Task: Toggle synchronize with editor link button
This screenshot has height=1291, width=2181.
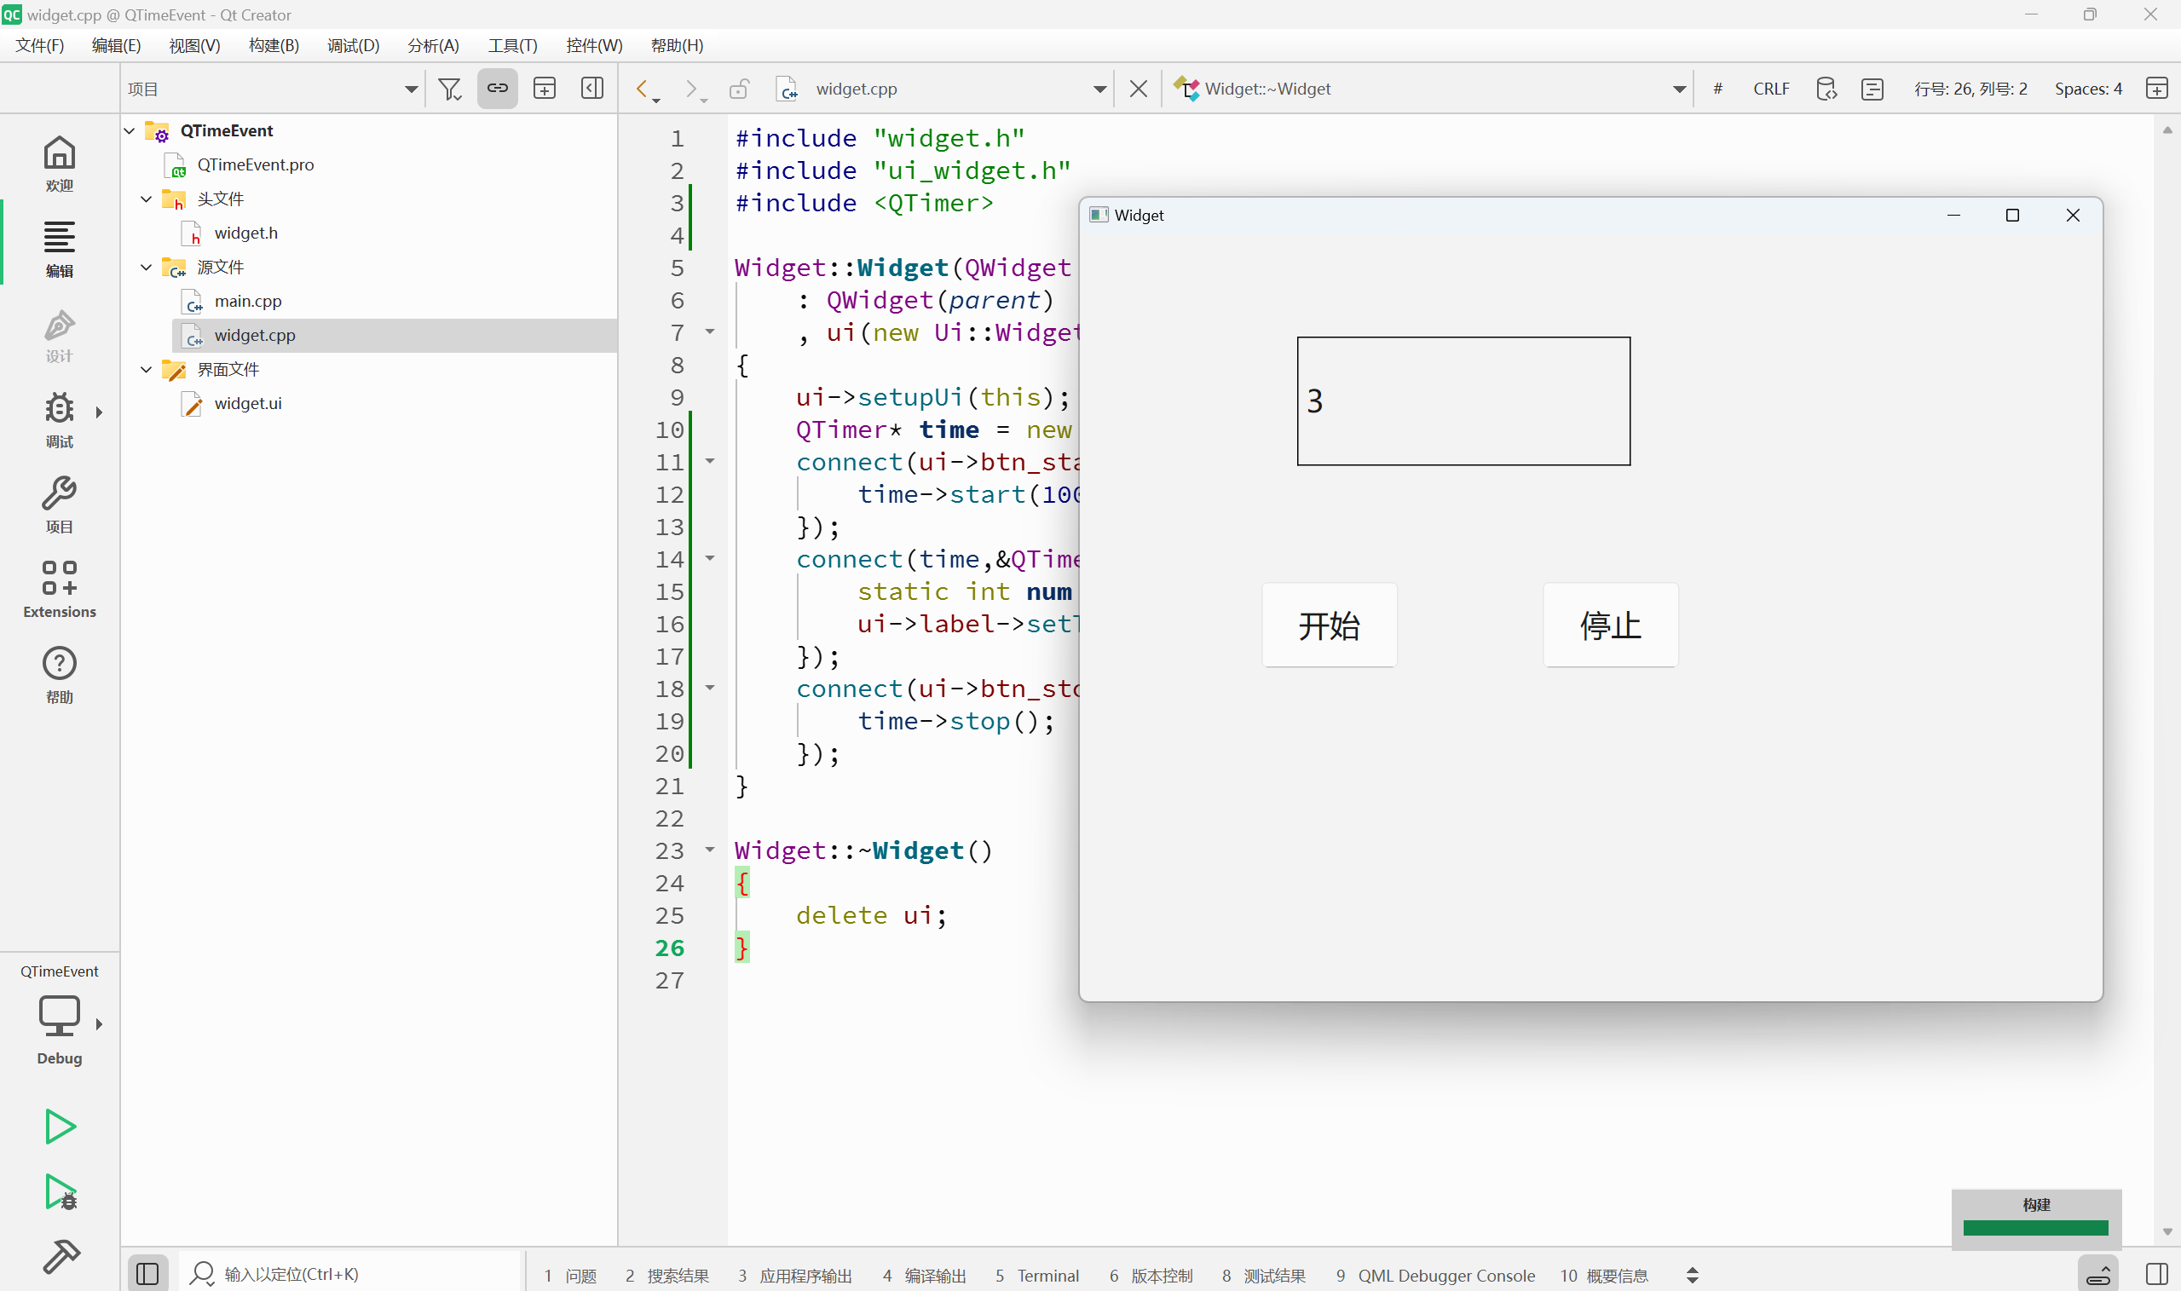Action: pos(497,89)
